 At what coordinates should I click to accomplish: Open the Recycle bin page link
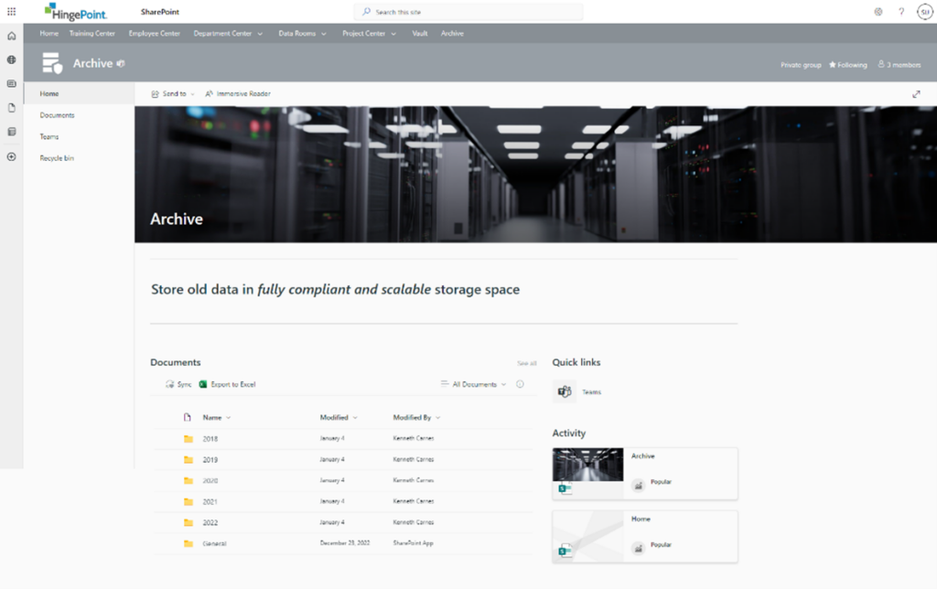[x=55, y=157]
